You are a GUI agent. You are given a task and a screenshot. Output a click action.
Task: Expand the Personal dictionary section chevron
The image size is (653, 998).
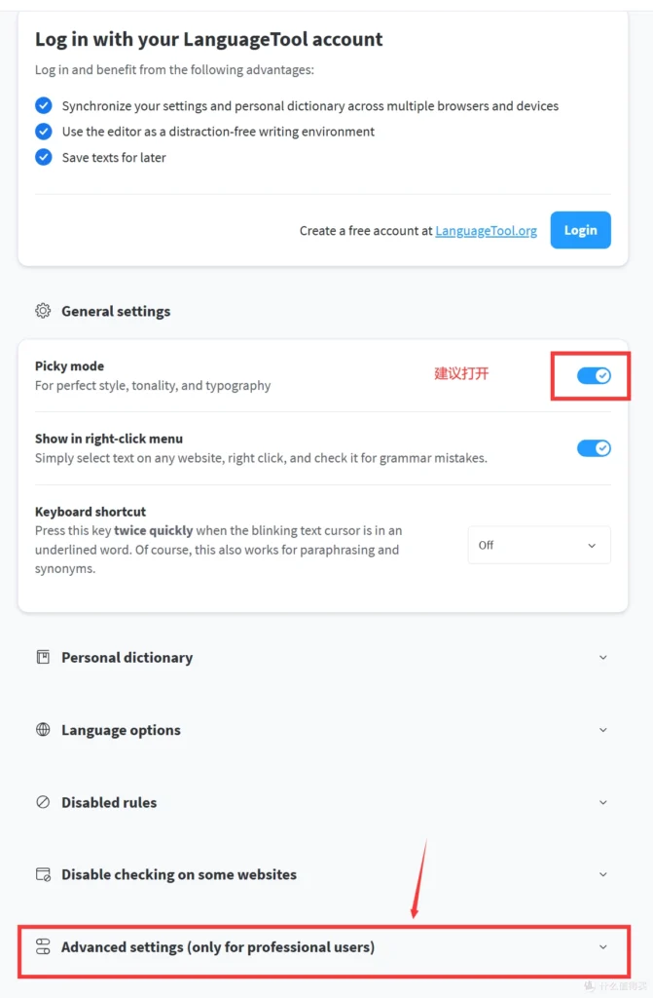(x=603, y=657)
